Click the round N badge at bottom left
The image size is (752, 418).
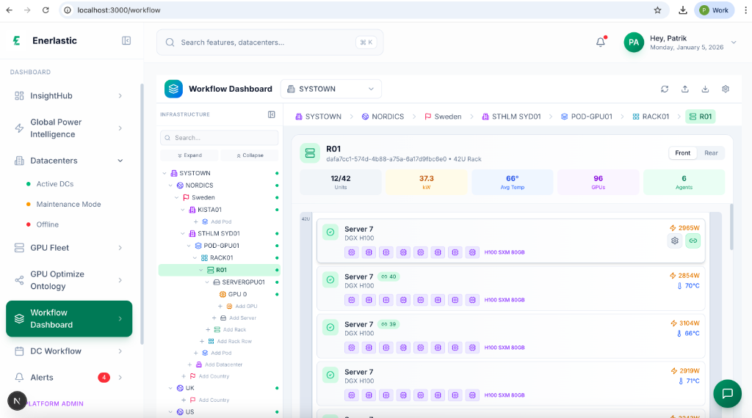coord(17,400)
